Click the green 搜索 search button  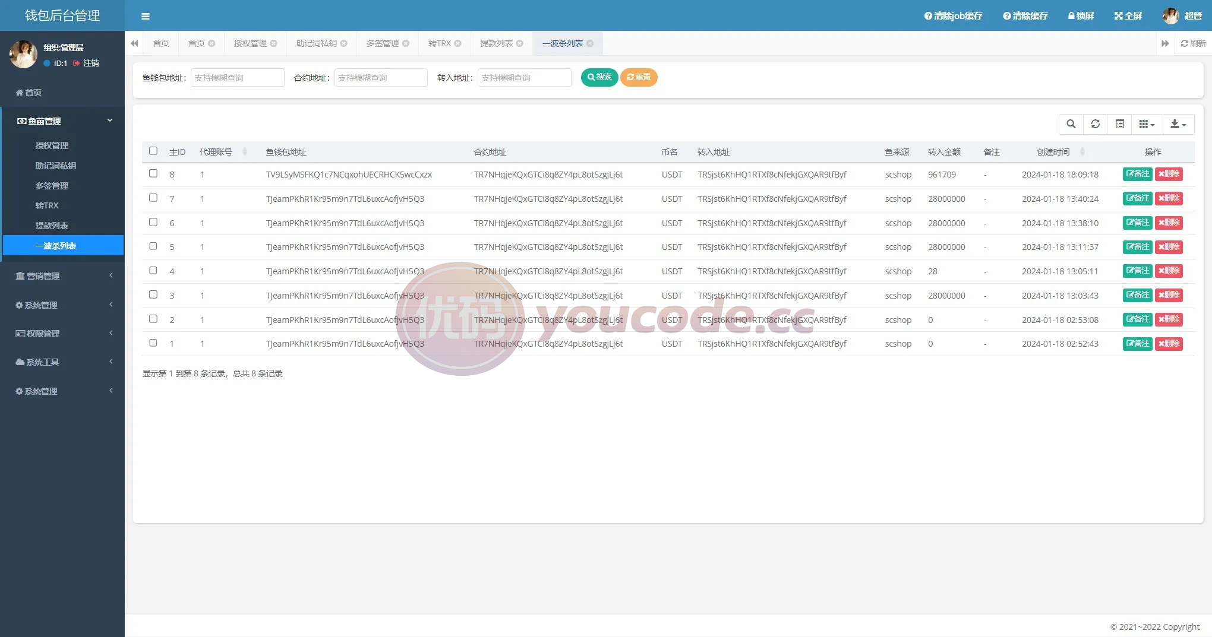pos(599,77)
